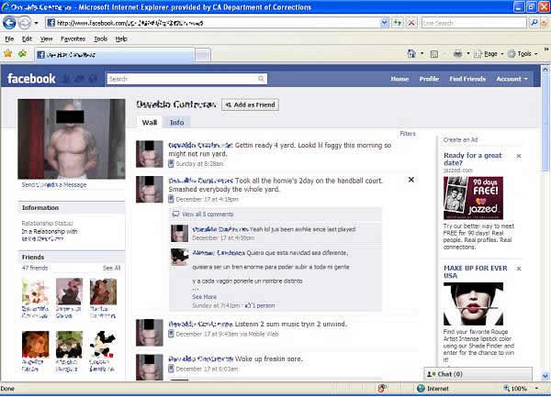Click the page scrollbar up arrow
This screenshot has width=551, height=397.
point(545,70)
